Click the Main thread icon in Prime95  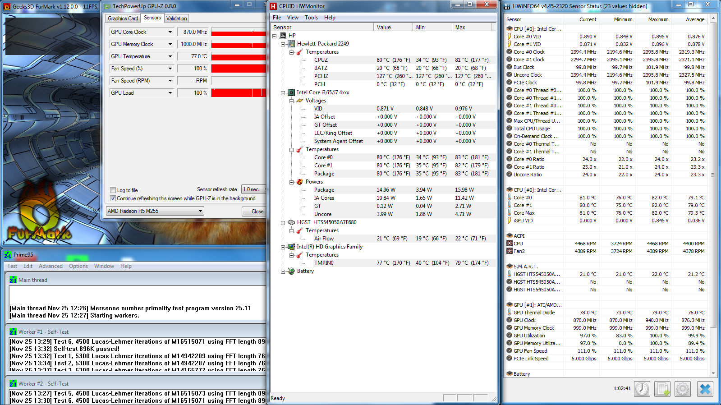[x=13, y=280]
